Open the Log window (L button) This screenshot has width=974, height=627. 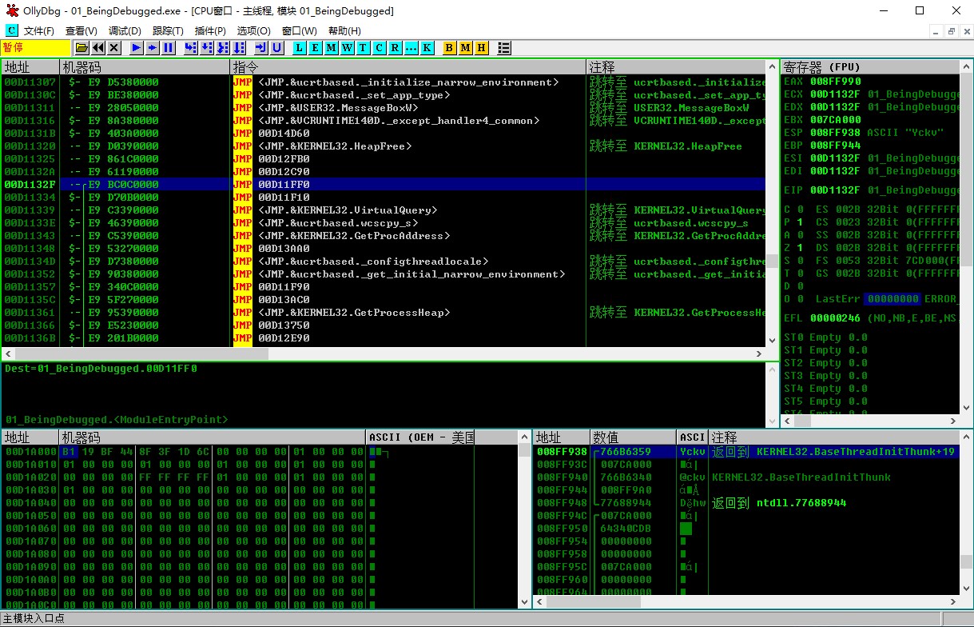[300, 48]
